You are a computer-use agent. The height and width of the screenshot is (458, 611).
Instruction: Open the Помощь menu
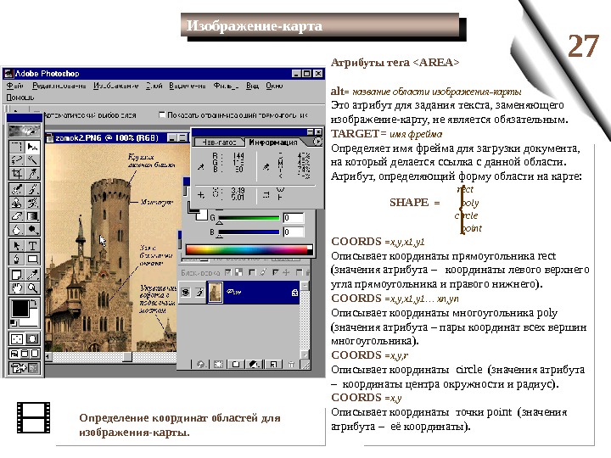pos(20,98)
